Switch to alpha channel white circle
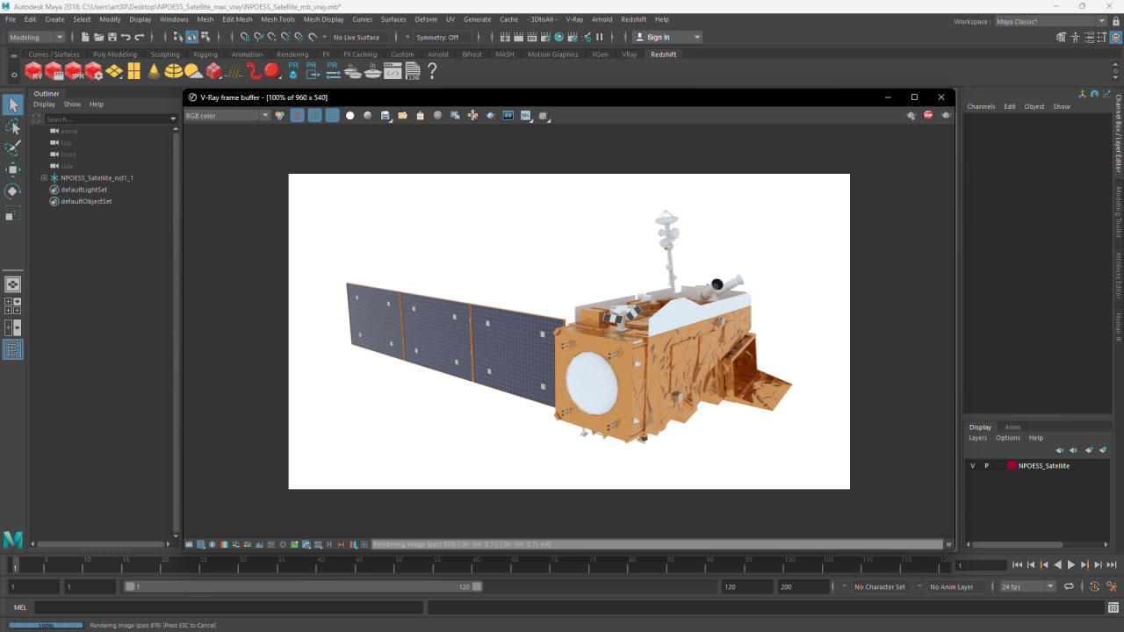 click(x=349, y=115)
